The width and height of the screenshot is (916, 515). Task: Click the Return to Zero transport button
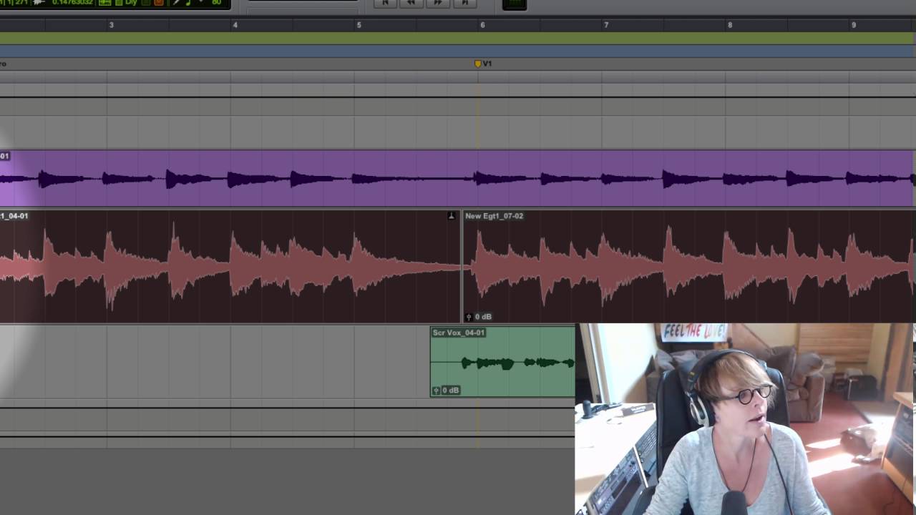click(385, 3)
